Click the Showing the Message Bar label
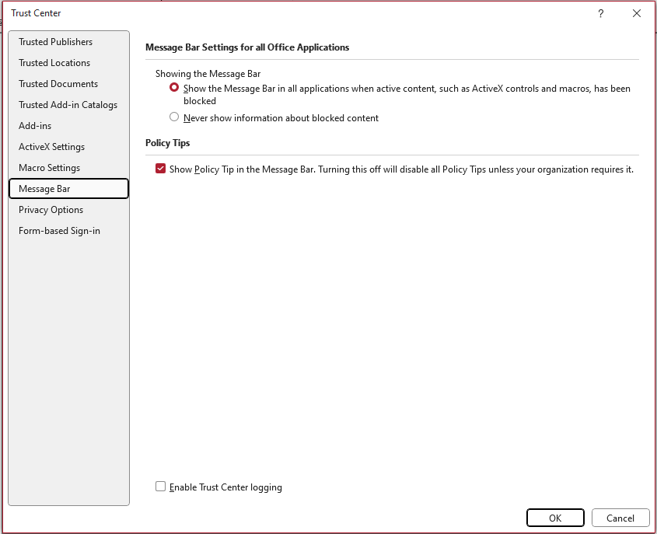Image resolution: width=657 pixels, height=534 pixels. [x=208, y=74]
